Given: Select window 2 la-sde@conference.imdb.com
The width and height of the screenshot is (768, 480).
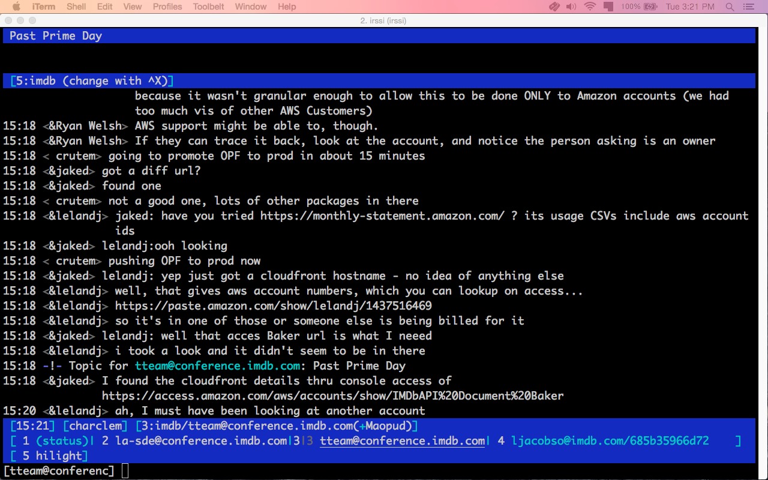Looking at the screenshot, I should pos(194,441).
